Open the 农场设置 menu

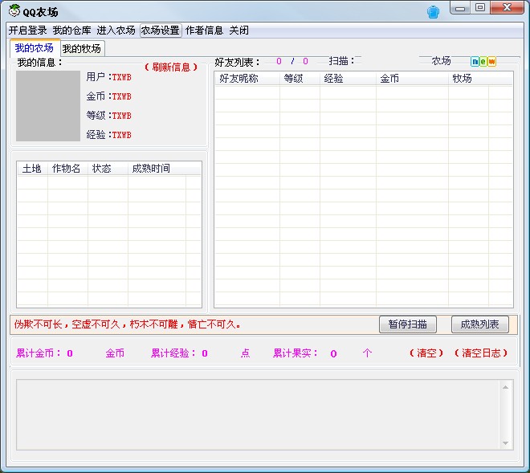point(161,31)
